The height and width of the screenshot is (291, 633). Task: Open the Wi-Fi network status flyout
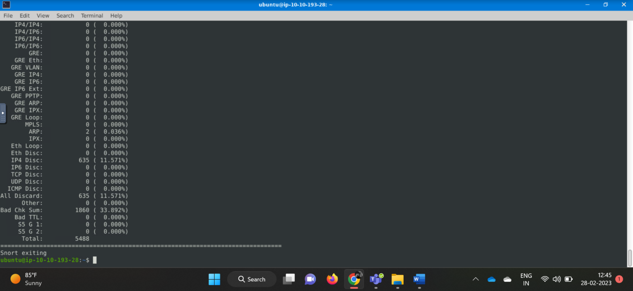point(545,279)
